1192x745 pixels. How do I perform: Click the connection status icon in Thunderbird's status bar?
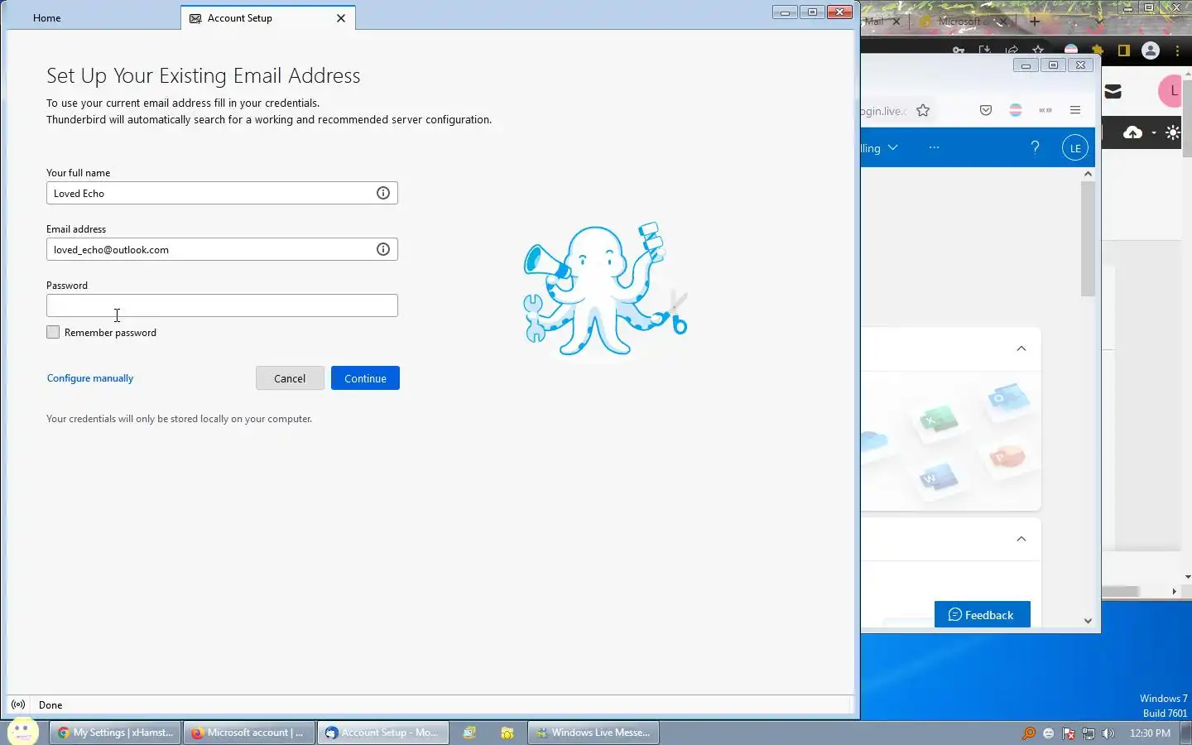[x=18, y=704]
